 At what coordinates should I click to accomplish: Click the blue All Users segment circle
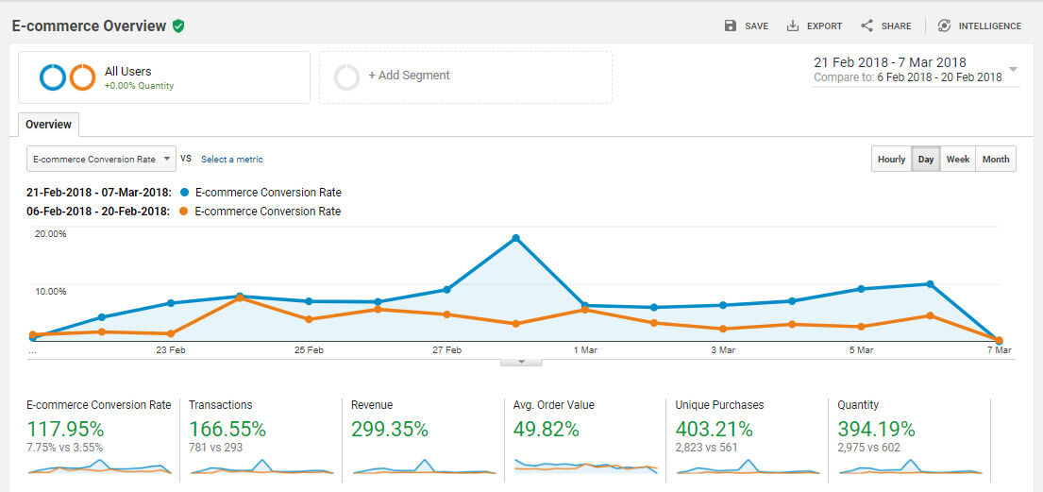pyautogui.click(x=53, y=77)
